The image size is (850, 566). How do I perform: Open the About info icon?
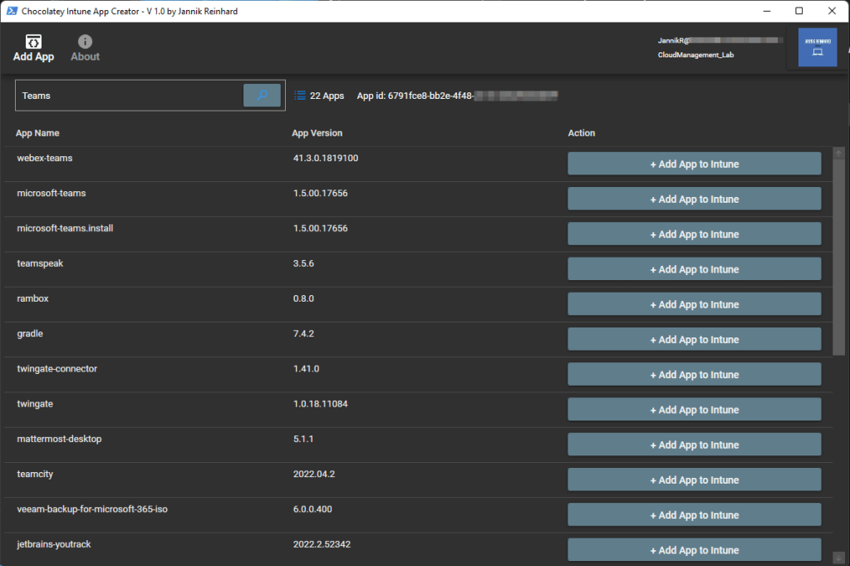coord(85,42)
